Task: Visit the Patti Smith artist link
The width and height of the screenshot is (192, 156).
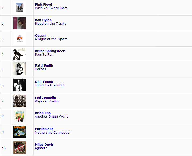Action: [x=44, y=65]
